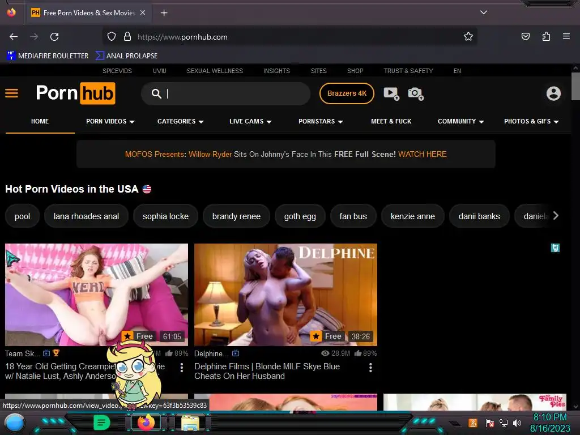Open the SEXUAL WELLNESS top link
The height and width of the screenshot is (435, 580).
tap(215, 71)
